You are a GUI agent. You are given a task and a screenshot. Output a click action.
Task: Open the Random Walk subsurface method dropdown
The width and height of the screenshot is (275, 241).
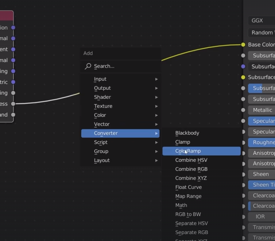click(x=262, y=32)
